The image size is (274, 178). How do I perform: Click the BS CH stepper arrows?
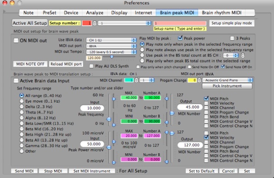tap(243, 56)
